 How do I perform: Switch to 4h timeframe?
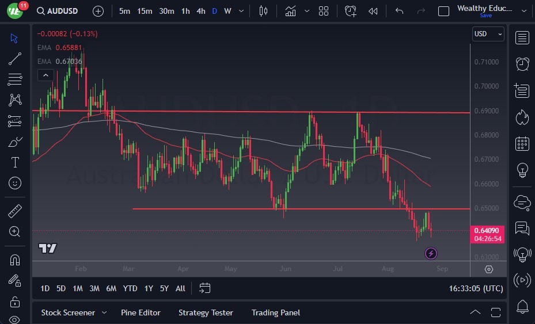(201, 12)
